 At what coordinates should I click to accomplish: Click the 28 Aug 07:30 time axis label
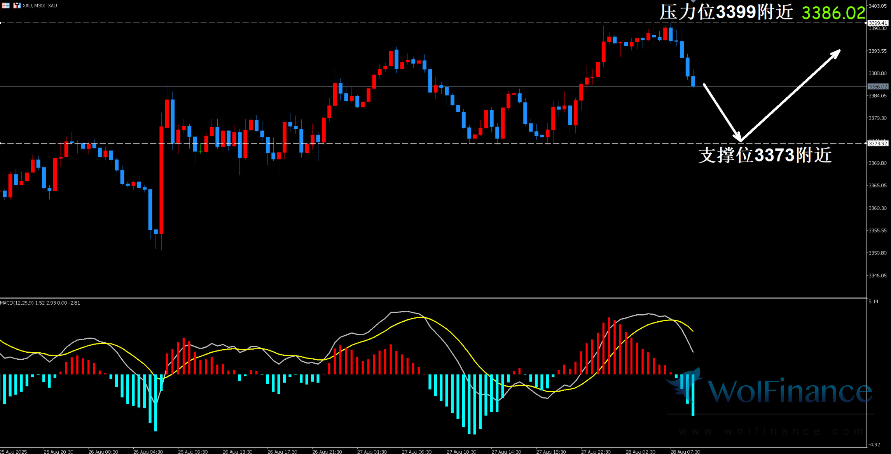click(x=685, y=452)
